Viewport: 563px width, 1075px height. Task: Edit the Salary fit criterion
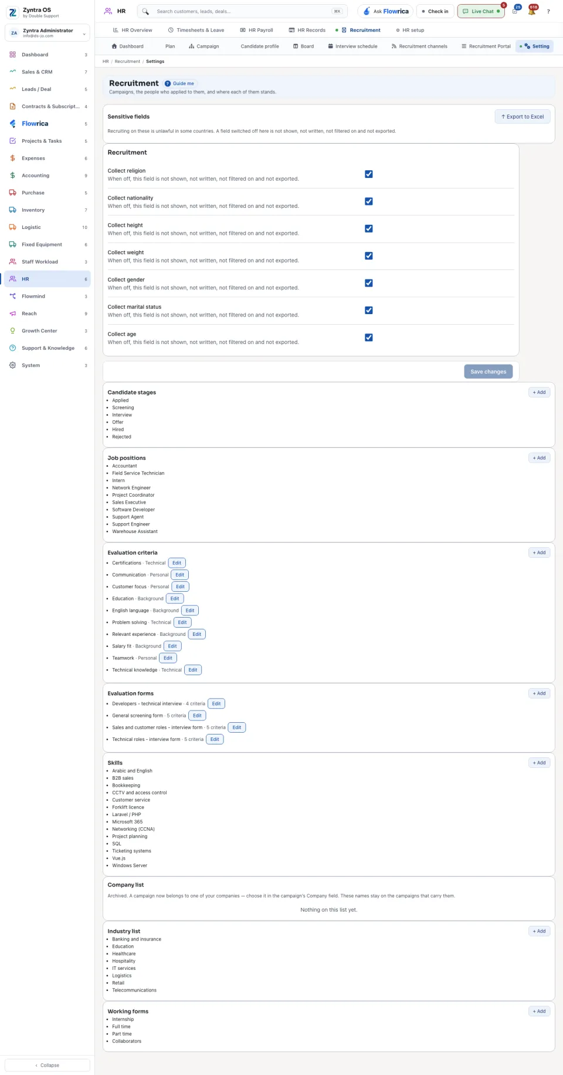click(172, 646)
